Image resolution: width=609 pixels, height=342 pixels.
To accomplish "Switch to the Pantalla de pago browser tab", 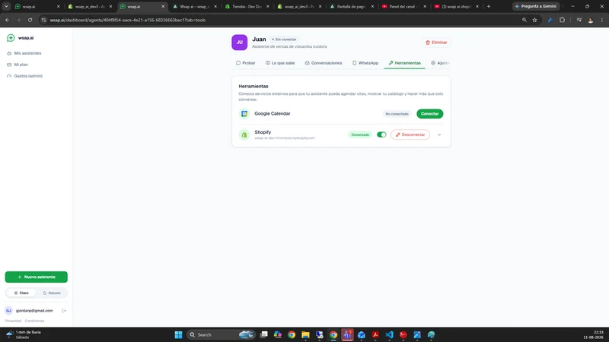I will pyautogui.click(x=351, y=6).
